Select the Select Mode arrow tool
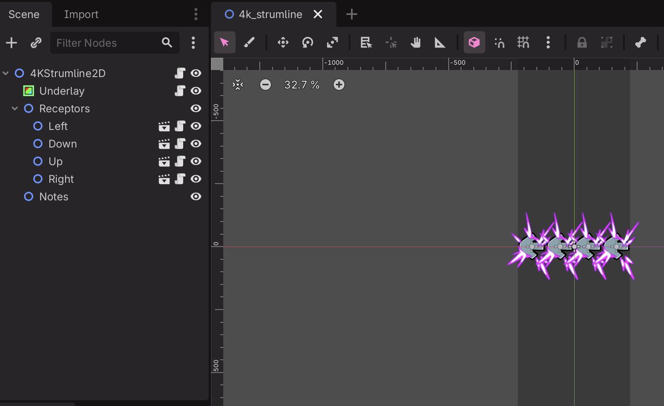This screenshot has width=664, height=406. point(225,43)
